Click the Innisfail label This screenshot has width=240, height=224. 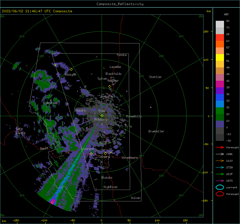coord(108,96)
